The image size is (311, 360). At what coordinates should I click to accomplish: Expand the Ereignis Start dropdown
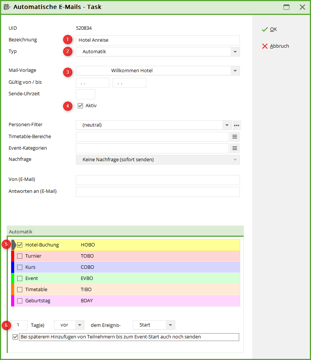[170, 325]
